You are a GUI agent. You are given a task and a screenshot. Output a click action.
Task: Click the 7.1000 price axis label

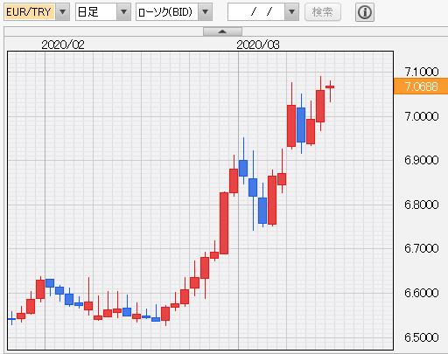[x=422, y=72]
